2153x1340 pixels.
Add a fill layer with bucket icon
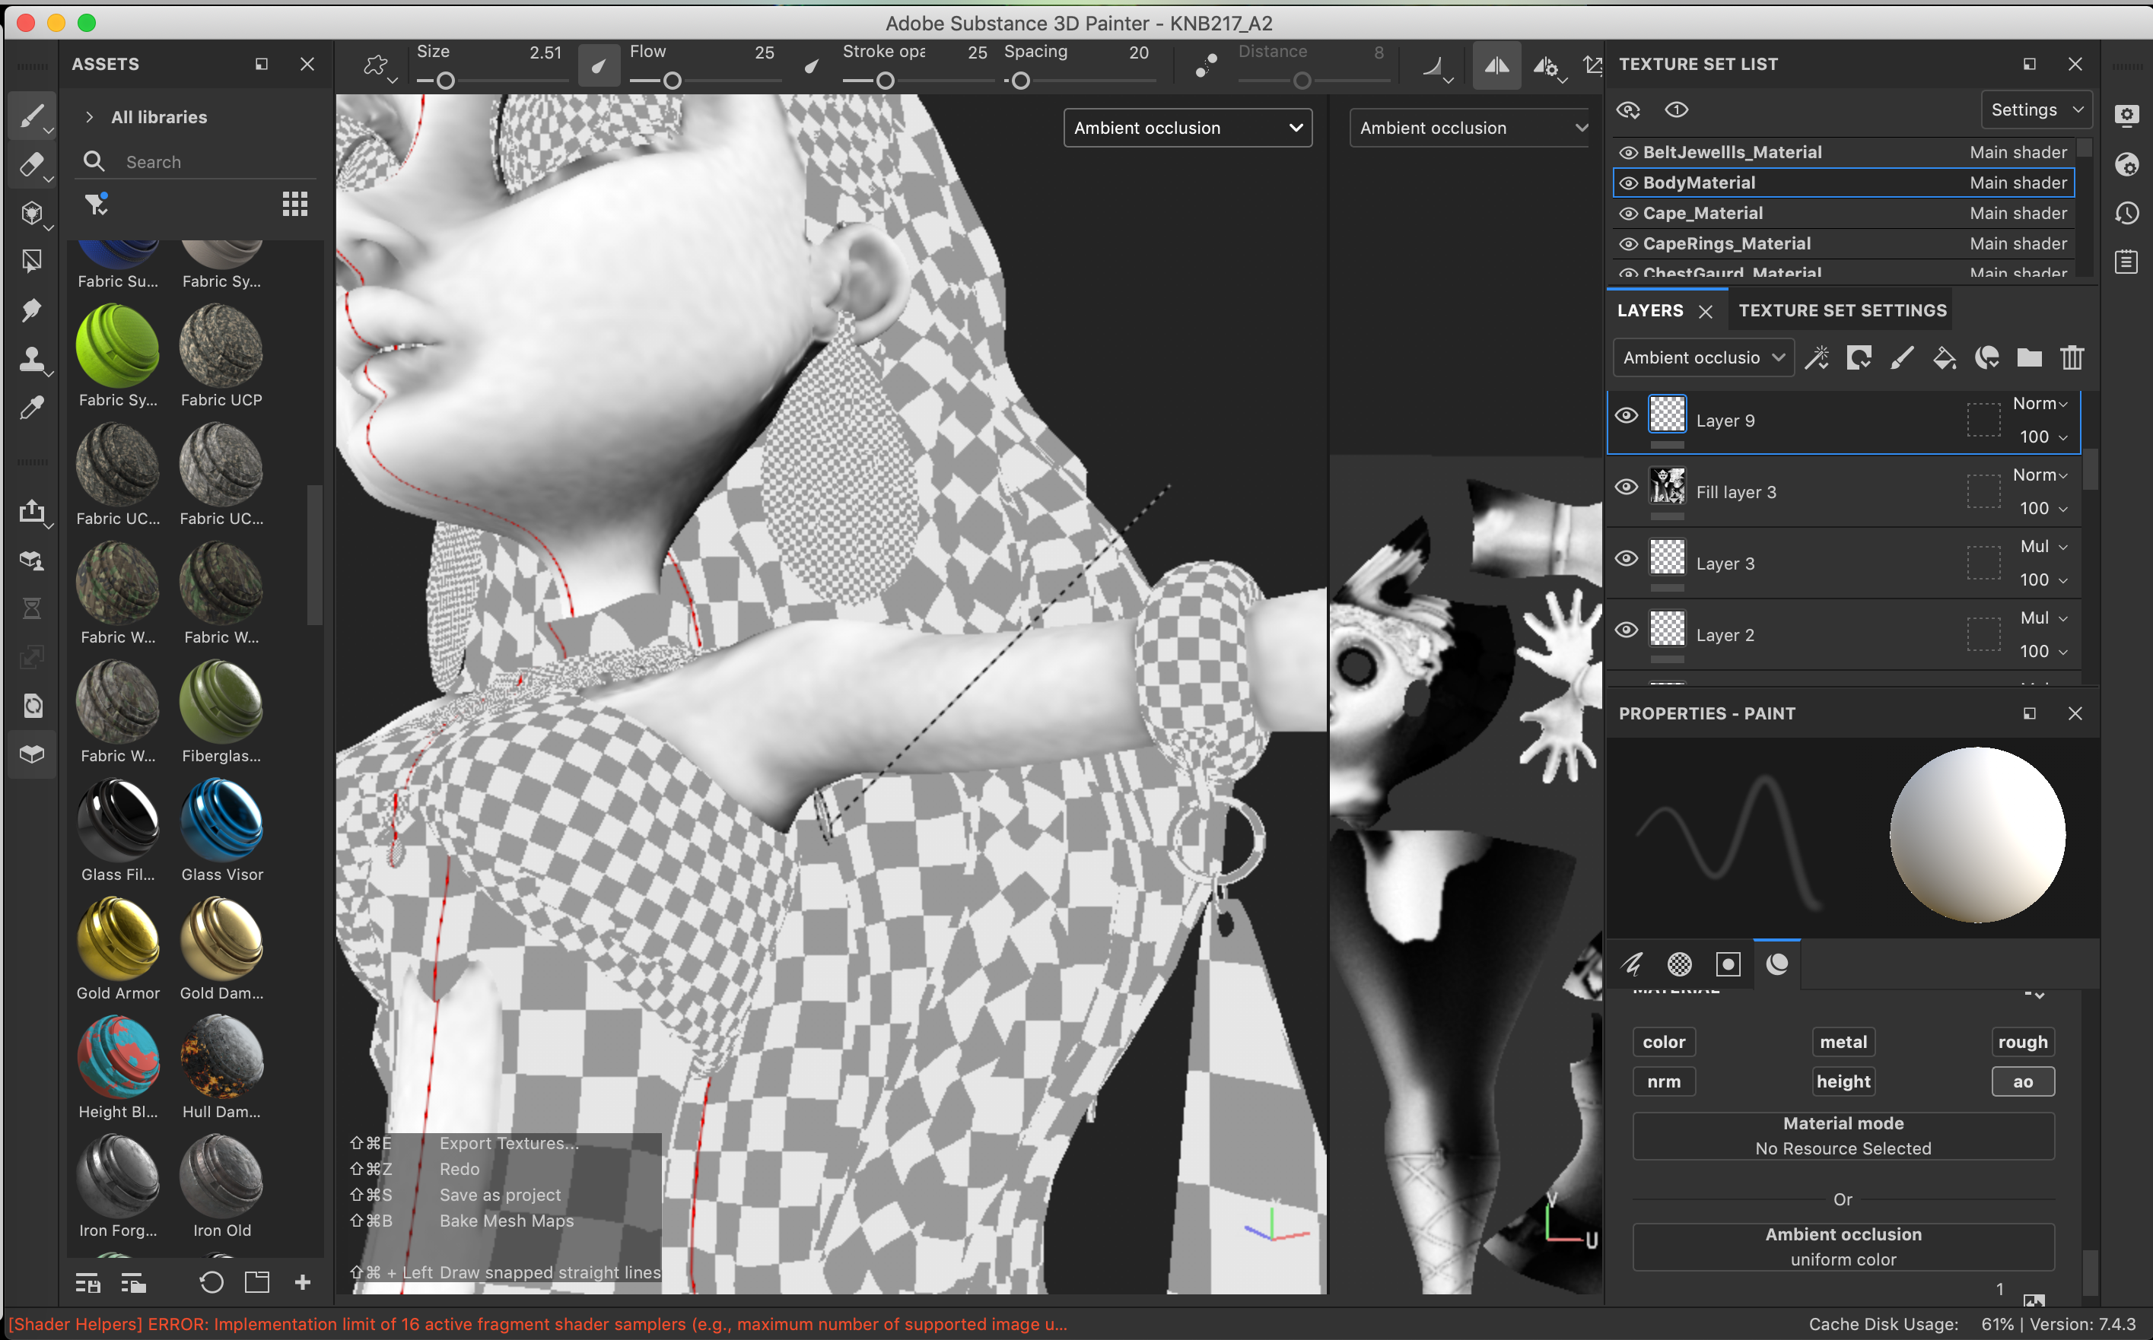pyautogui.click(x=1944, y=357)
